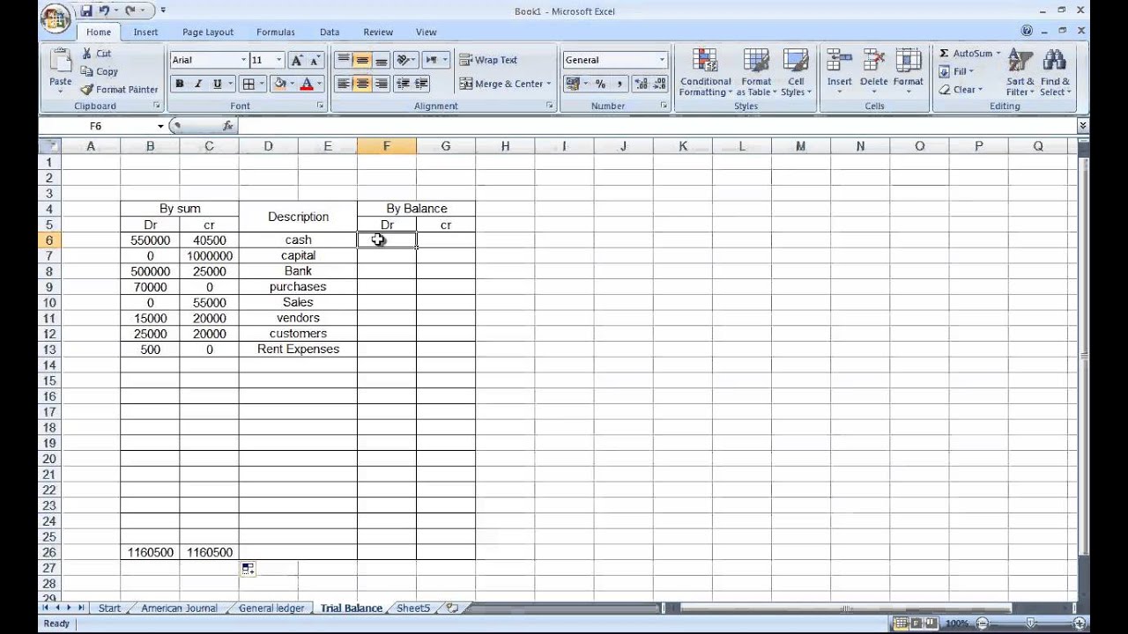Open the font name Arial dropdown
Image resolution: width=1128 pixels, height=634 pixels.
(x=244, y=60)
